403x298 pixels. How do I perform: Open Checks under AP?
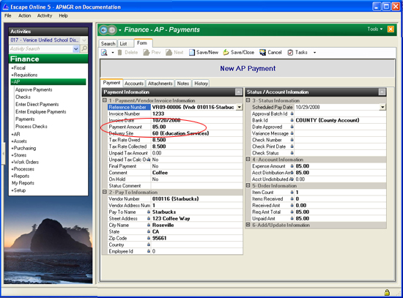click(x=23, y=97)
